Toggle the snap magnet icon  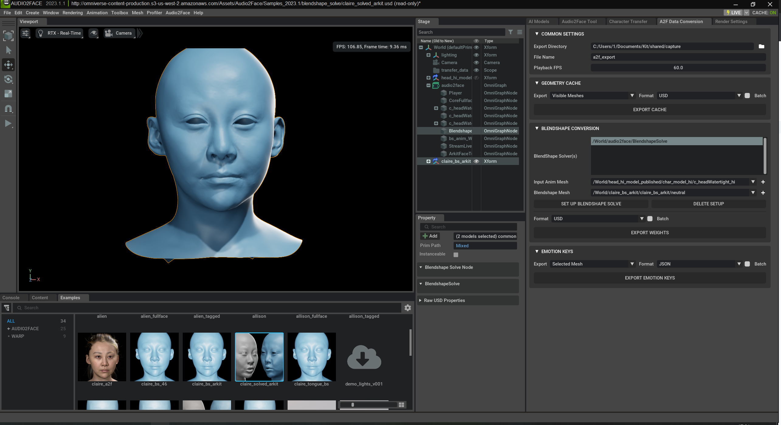click(8, 109)
